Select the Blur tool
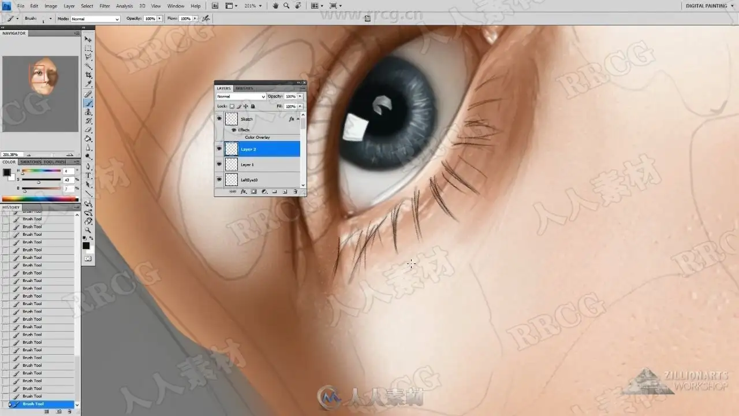The height and width of the screenshot is (416, 739). 88,148
